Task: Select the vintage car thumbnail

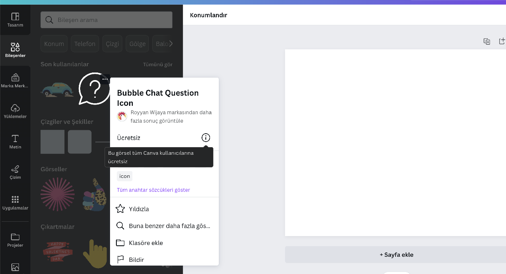Action: click(57, 89)
